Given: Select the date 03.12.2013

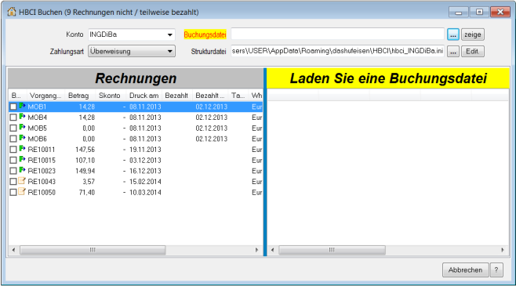Looking at the screenshot, I should tap(145, 160).
